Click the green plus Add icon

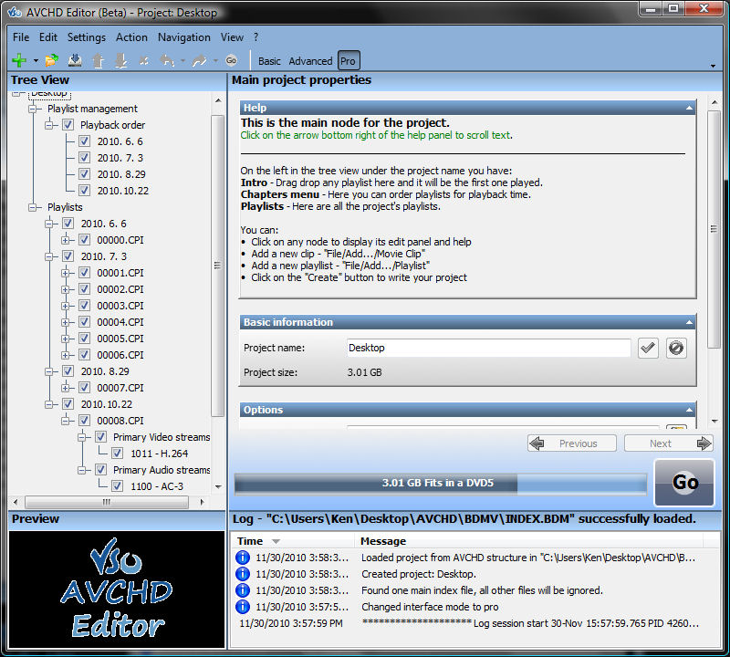19,60
